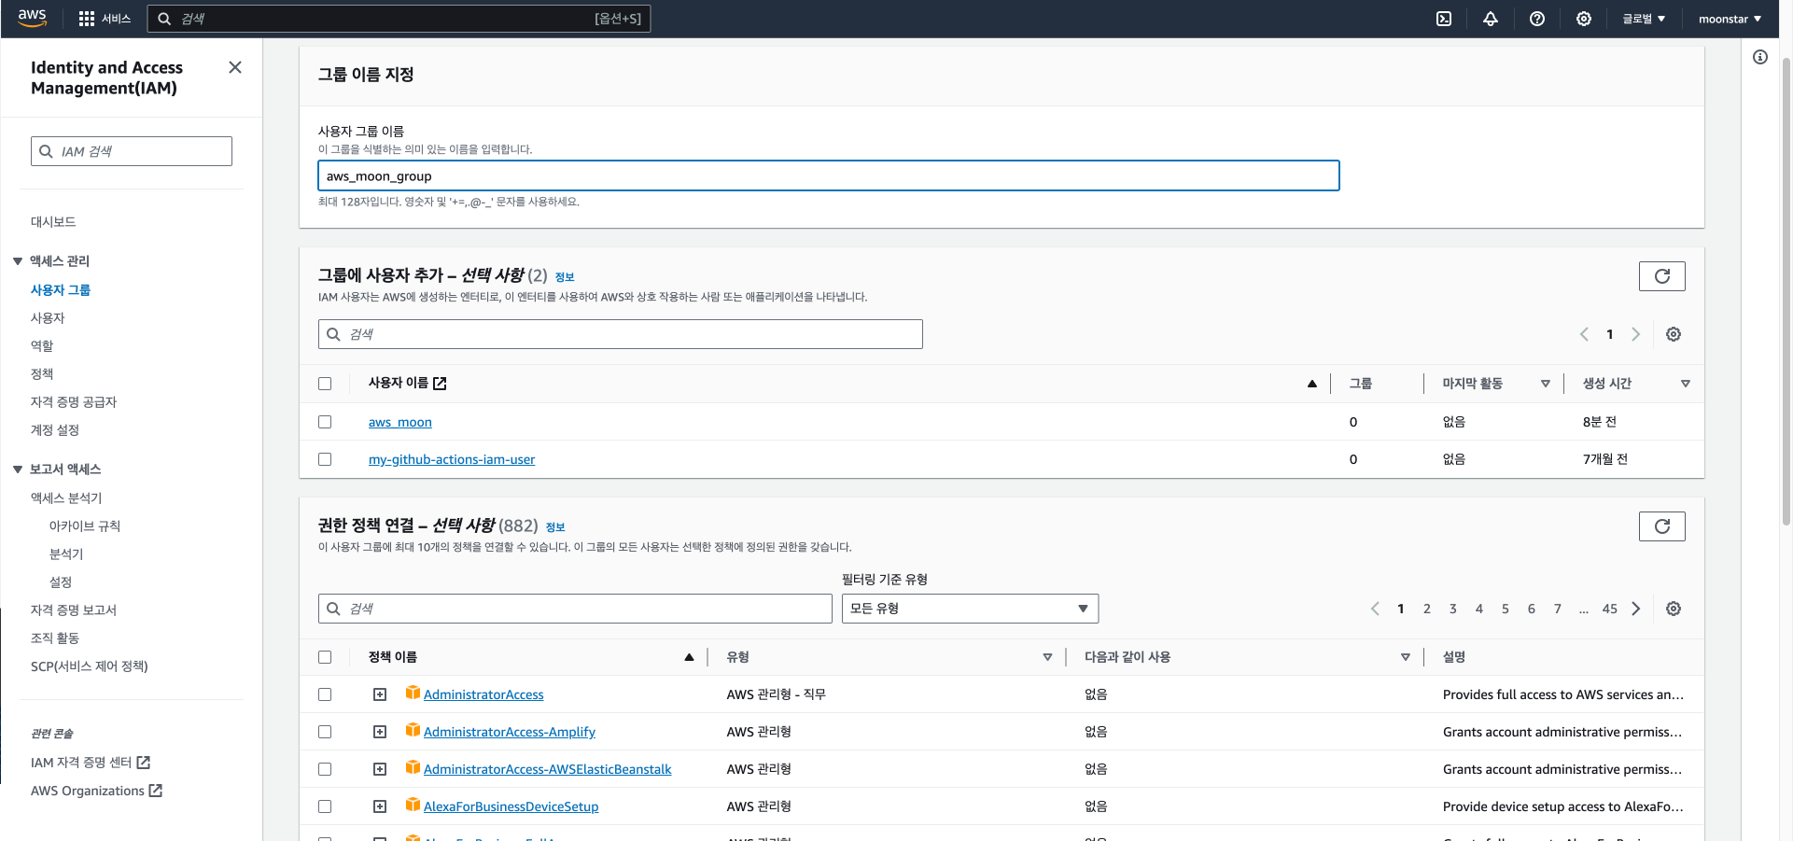Expand the AdministratorAccess-AWSElasticBeanstalk policy row
Image resolution: width=1793 pixels, height=841 pixels.
(380, 769)
